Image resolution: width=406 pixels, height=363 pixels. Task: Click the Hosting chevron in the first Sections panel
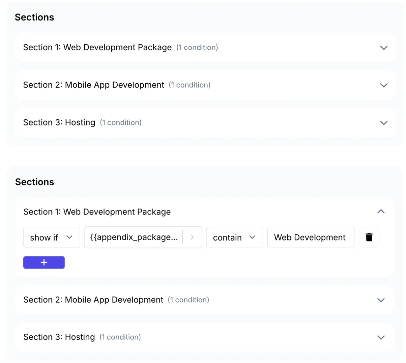[383, 123]
